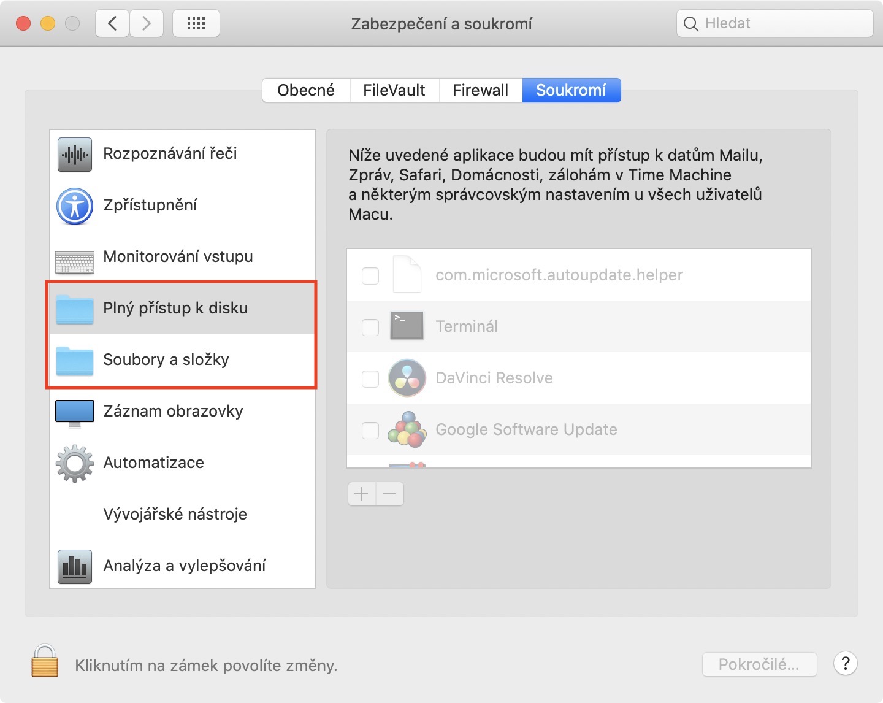Switch to the FileVault tab

coord(394,90)
